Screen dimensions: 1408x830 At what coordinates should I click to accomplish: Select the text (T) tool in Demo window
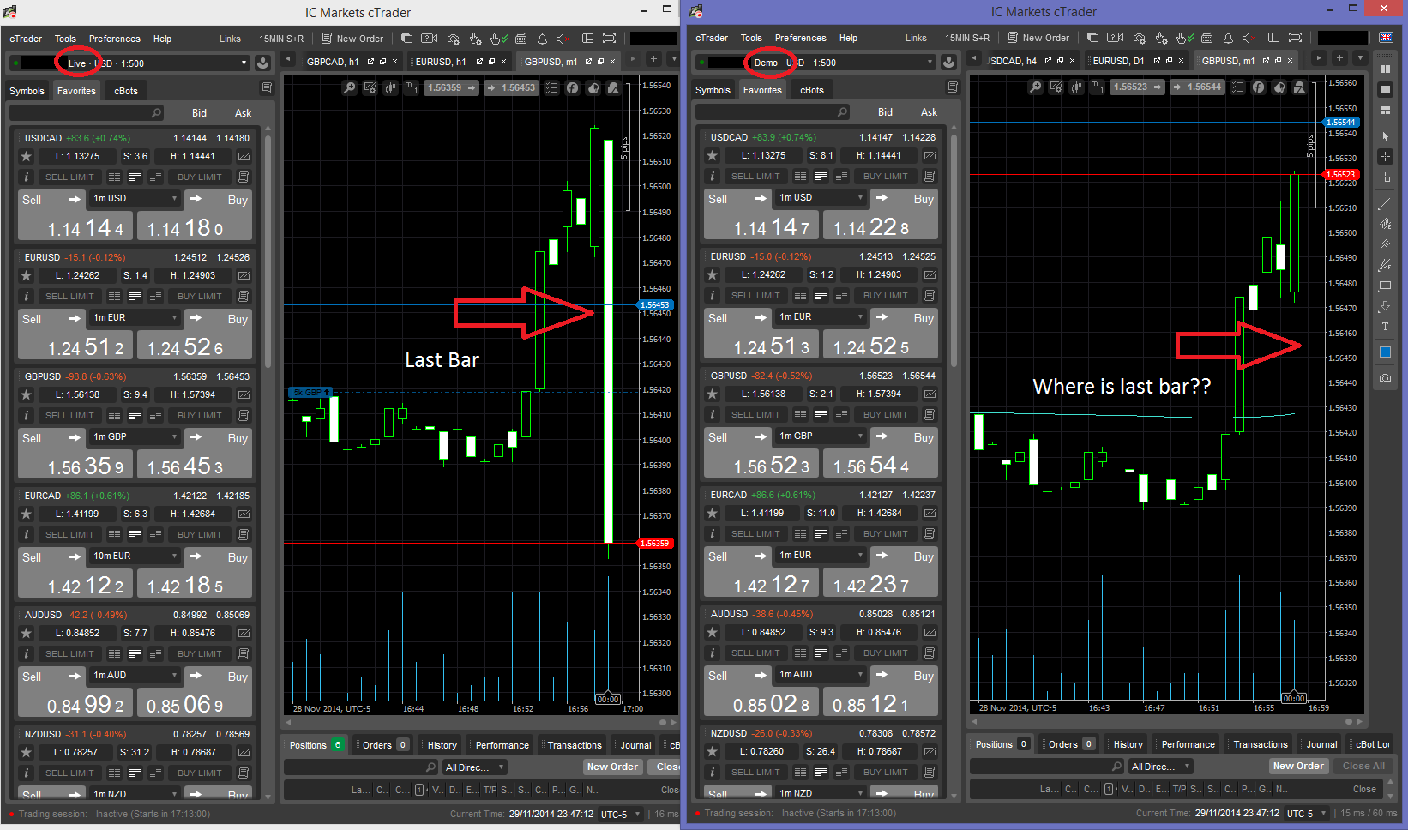(x=1385, y=327)
